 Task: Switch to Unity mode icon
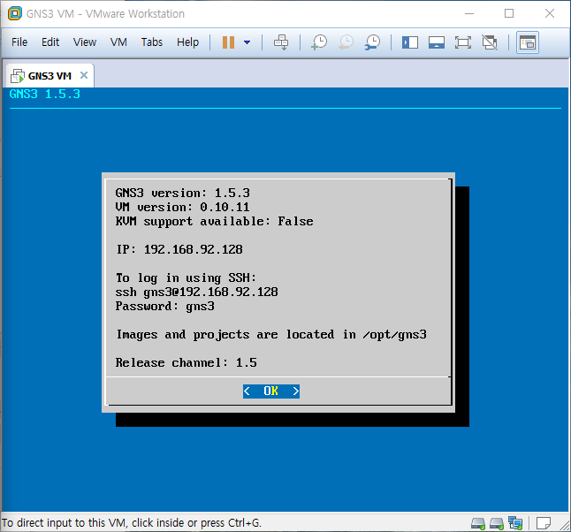click(490, 42)
